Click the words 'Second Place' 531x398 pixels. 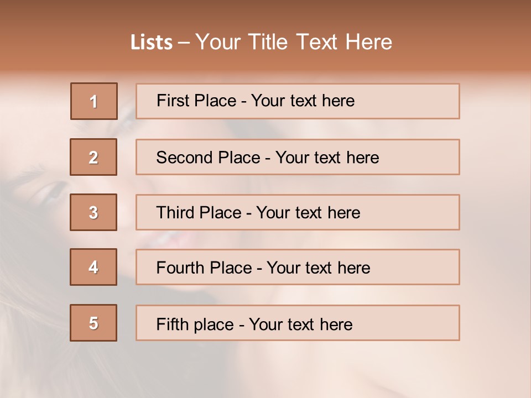pyautogui.click(x=209, y=158)
